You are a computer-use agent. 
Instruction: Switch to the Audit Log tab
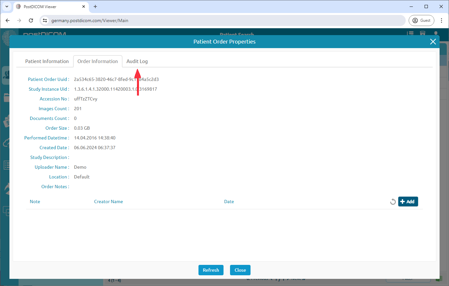point(137,61)
